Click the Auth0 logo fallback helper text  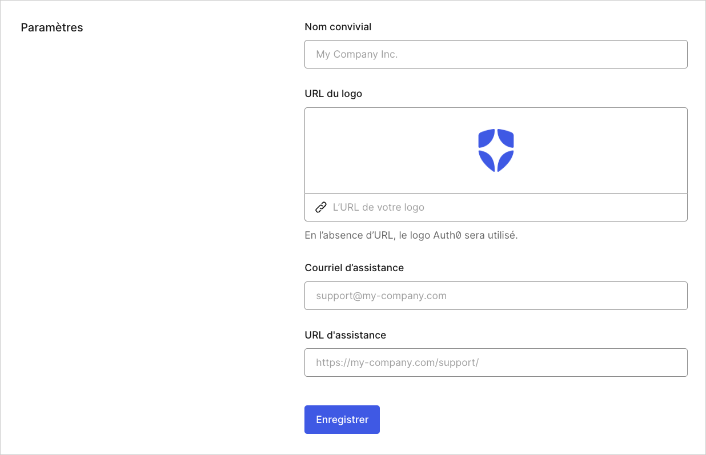click(x=411, y=235)
